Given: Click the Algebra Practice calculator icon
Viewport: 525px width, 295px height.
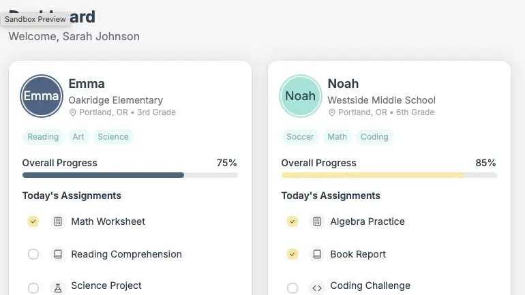Looking at the screenshot, I should [317, 221].
